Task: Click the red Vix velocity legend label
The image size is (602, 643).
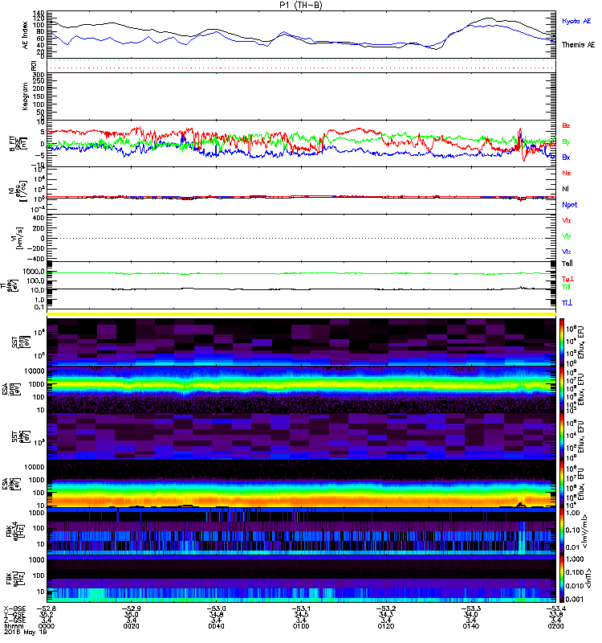Action: click(x=567, y=220)
